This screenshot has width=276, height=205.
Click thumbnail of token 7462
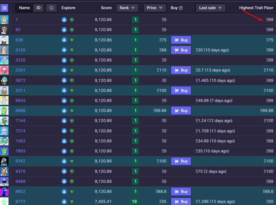click(4, 141)
